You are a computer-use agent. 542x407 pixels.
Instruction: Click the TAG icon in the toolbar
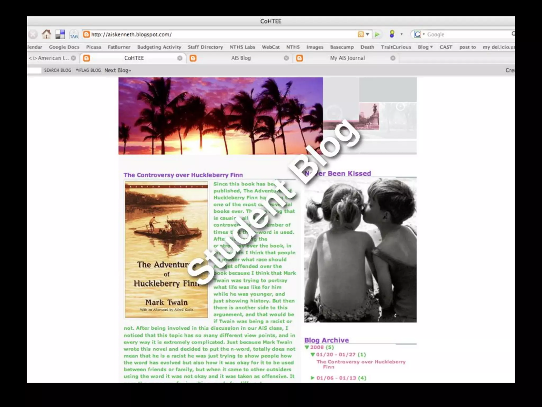tap(74, 35)
